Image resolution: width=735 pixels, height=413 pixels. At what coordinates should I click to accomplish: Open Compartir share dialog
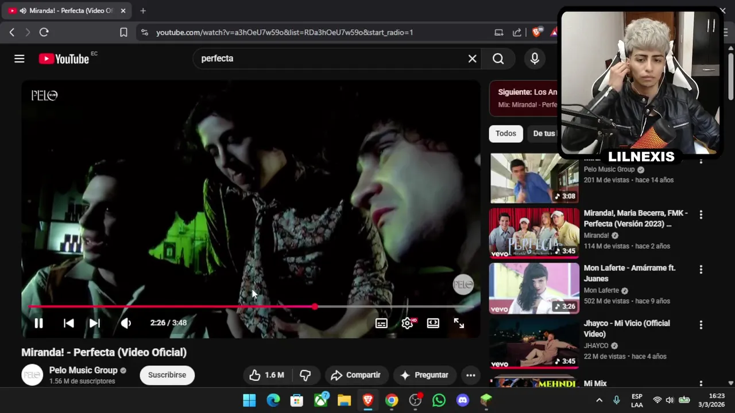click(x=357, y=375)
